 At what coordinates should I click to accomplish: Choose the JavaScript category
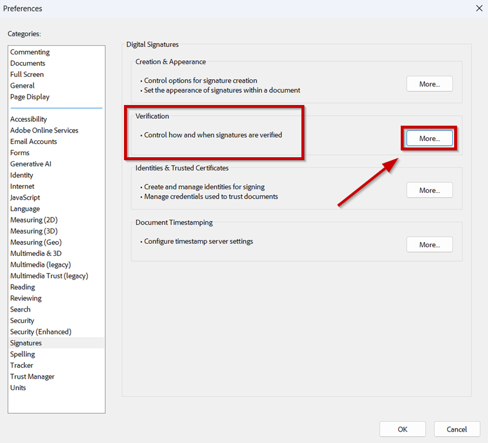(25, 197)
